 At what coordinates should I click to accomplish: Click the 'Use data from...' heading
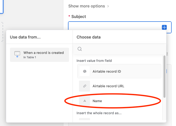[25, 37]
